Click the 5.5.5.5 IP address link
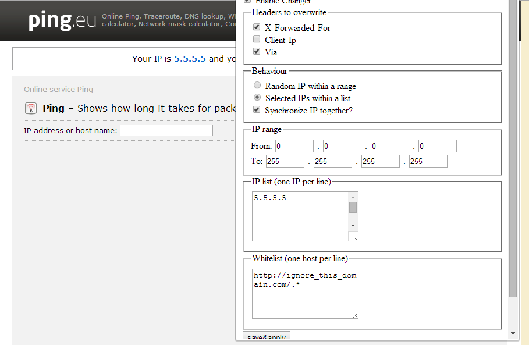 pos(190,59)
